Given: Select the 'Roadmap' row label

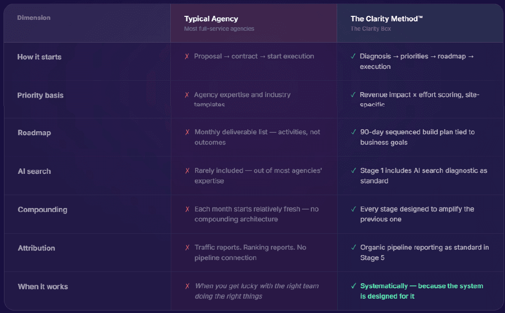Looking at the screenshot, I should click(x=35, y=133).
